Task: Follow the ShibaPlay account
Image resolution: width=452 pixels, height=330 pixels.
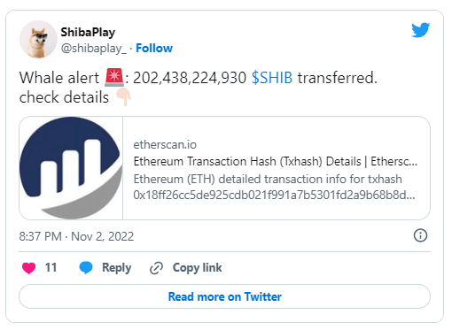Action: tap(154, 48)
